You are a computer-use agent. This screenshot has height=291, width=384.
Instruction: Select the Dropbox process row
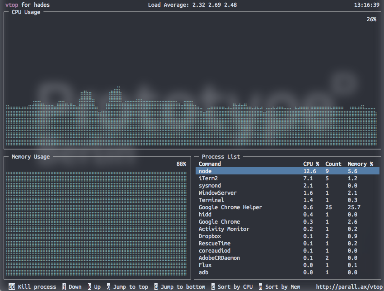click(x=288, y=236)
